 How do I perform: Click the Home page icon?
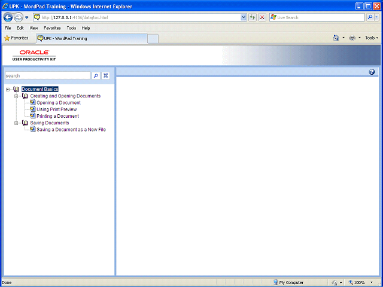[336, 38]
